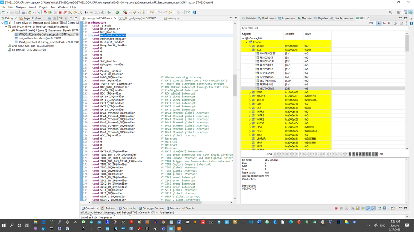This screenshot has height=232, width=414.
Task: Click the SFRs configure tools icon
Action: coord(396,23)
